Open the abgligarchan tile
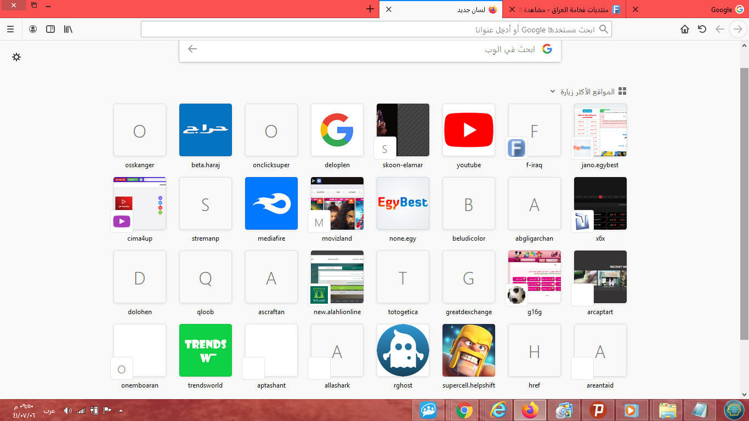The image size is (749, 421). [535, 203]
